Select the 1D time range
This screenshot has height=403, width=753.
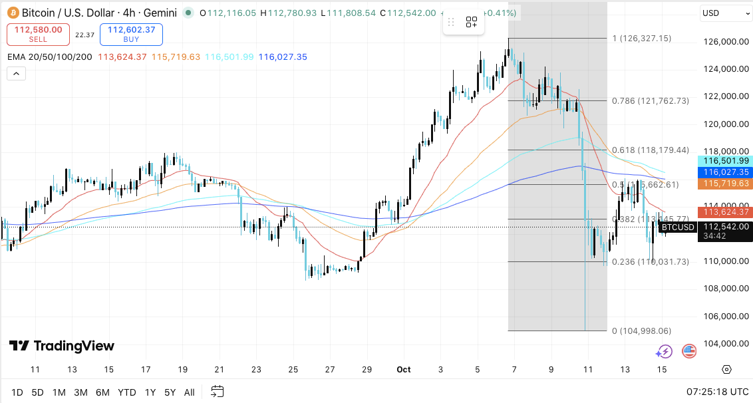tap(17, 392)
